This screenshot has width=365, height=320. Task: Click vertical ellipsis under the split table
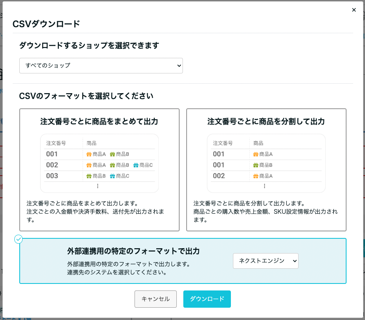point(265,186)
